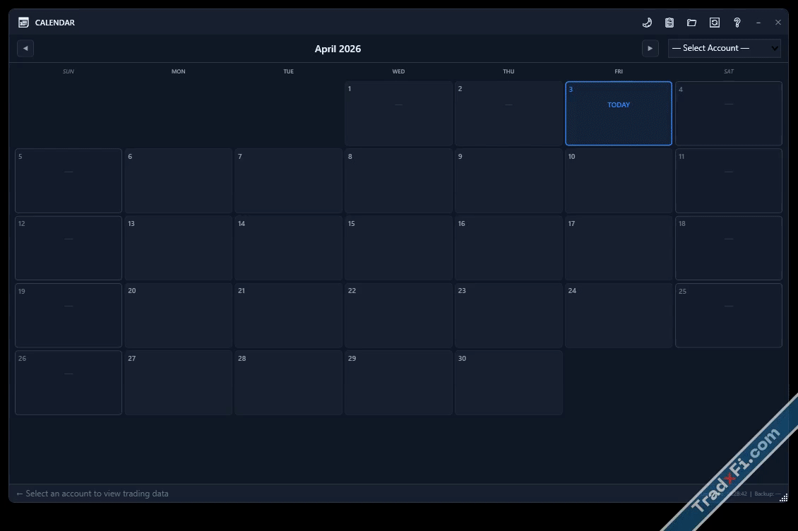Click the April 2026 month title
798x531 pixels.
338,49
